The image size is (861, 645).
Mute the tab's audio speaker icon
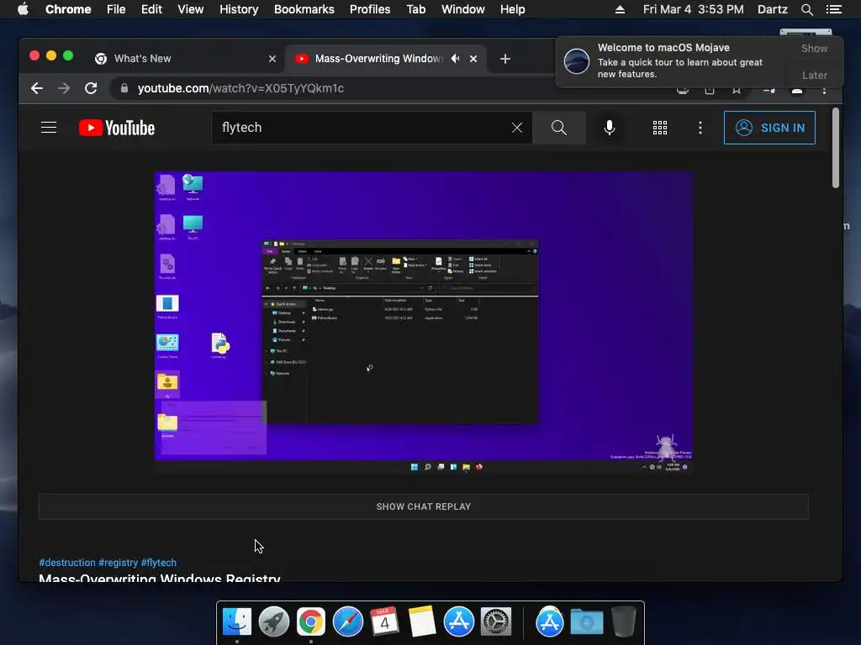tap(455, 59)
